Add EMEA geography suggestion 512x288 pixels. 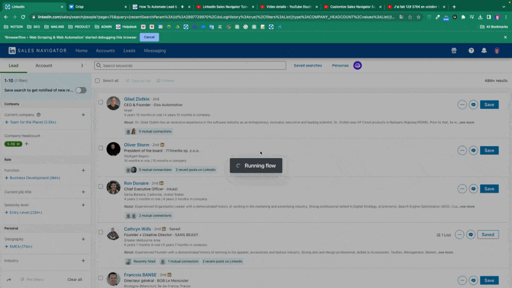point(19,246)
